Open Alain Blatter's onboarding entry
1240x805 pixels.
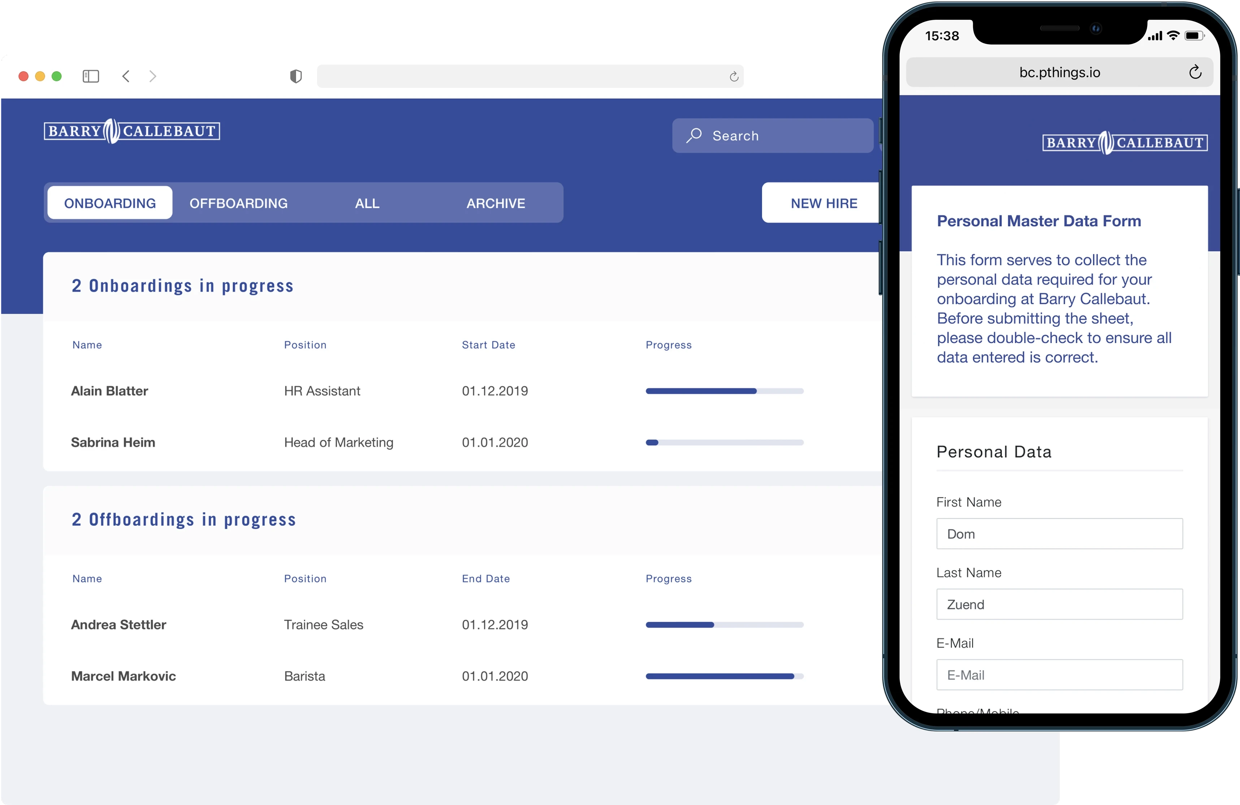(x=109, y=391)
